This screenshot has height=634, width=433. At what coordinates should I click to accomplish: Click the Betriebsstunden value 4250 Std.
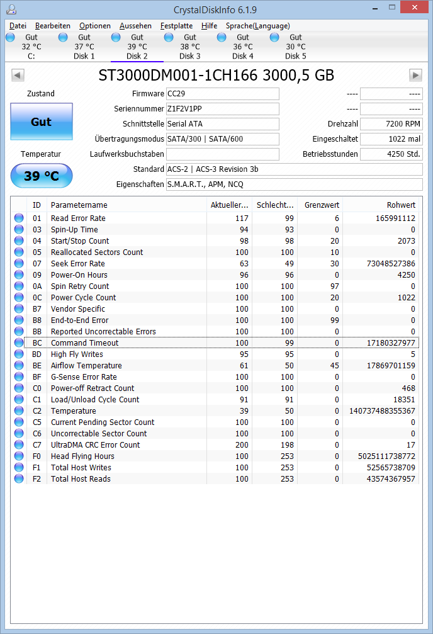[x=391, y=154]
